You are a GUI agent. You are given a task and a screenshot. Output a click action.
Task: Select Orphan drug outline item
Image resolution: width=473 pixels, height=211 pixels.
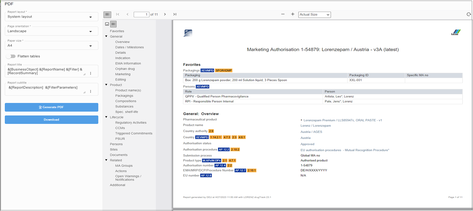click(125, 69)
